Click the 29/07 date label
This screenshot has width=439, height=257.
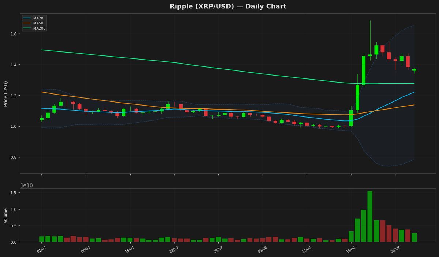tap(218, 250)
